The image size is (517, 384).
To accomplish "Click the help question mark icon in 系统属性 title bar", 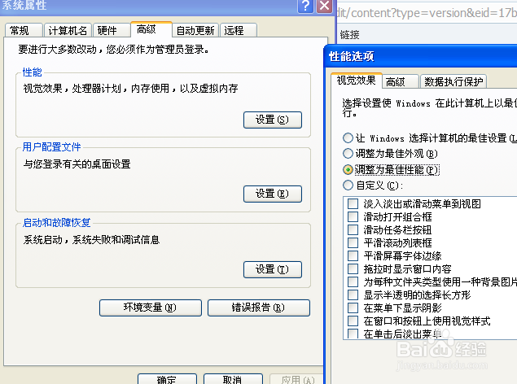I will pyautogui.click(x=305, y=6).
